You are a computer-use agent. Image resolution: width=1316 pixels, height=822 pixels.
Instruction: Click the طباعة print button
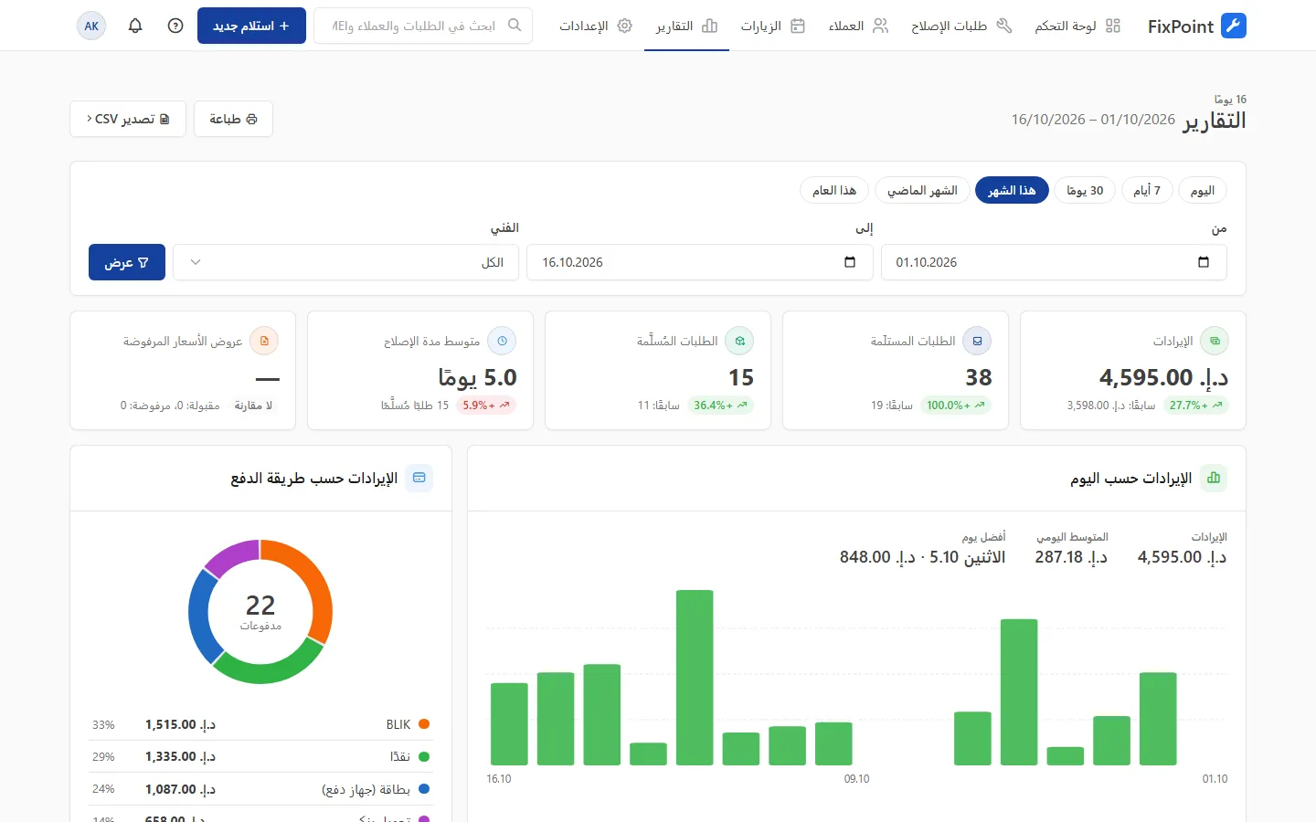click(233, 119)
